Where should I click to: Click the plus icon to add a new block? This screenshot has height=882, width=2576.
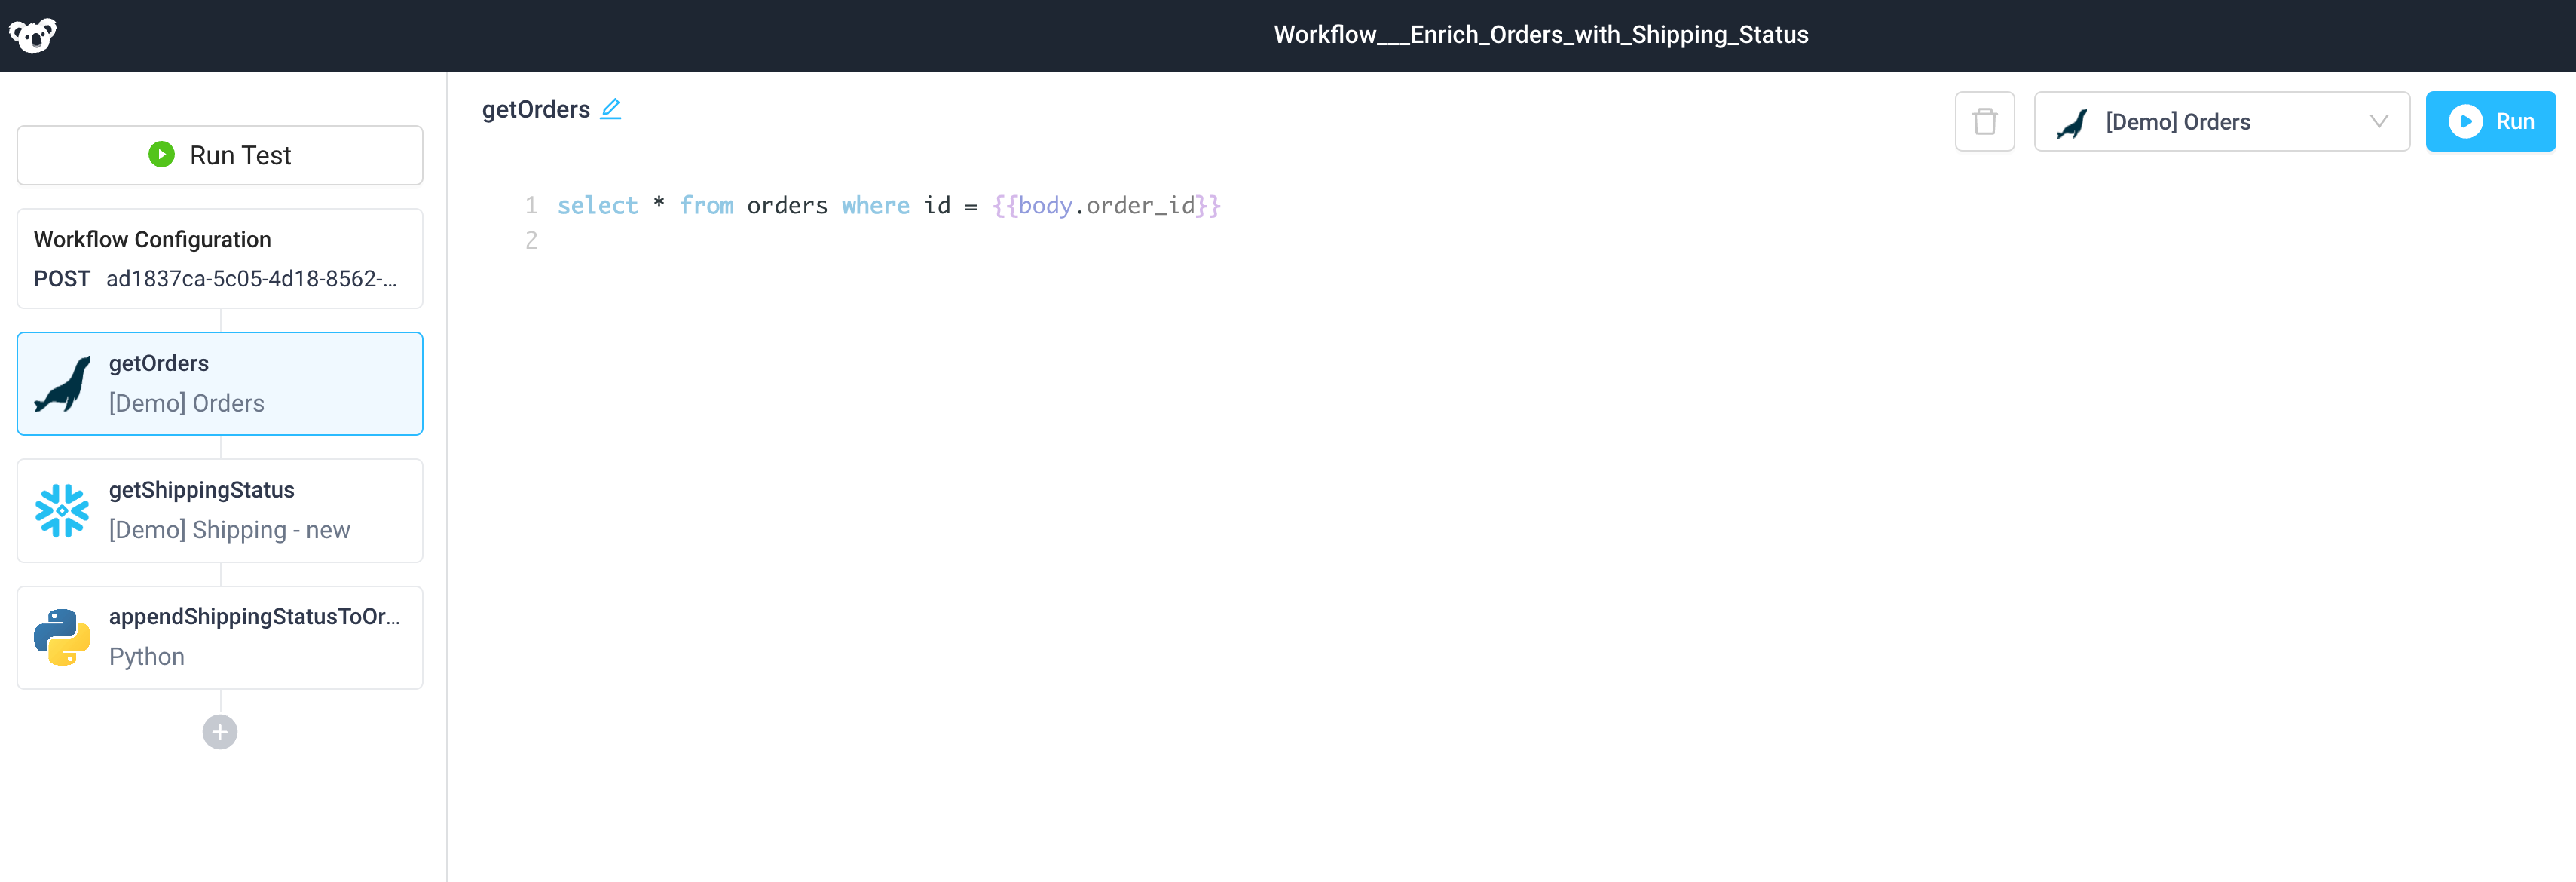(219, 731)
